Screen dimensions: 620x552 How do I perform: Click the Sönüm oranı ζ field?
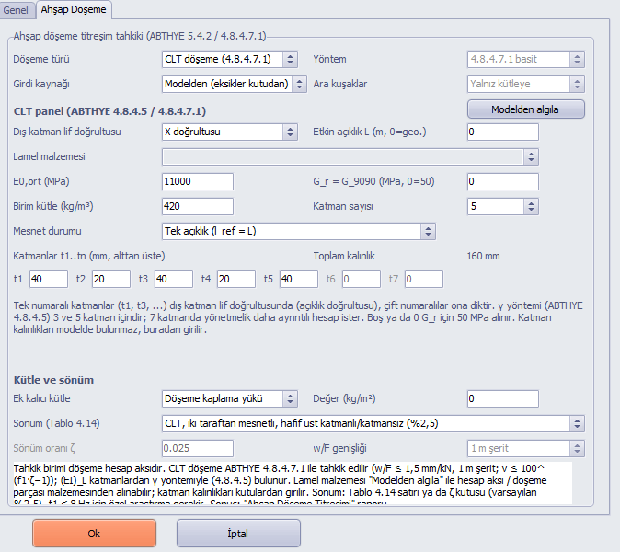coord(197,448)
